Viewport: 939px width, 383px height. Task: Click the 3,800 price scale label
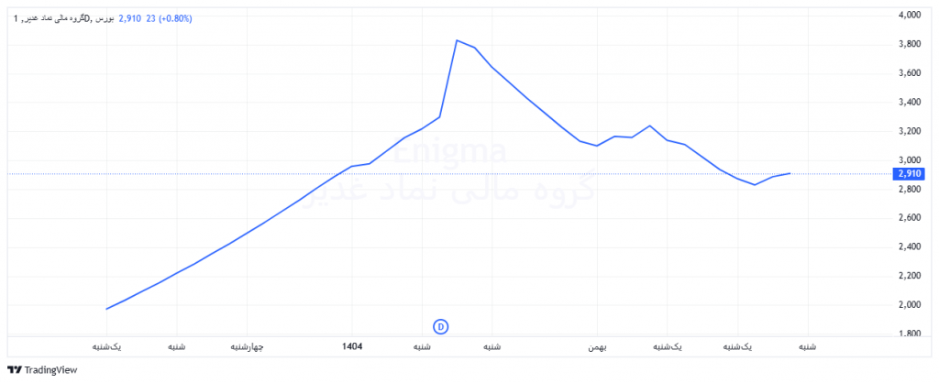point(909,45)
